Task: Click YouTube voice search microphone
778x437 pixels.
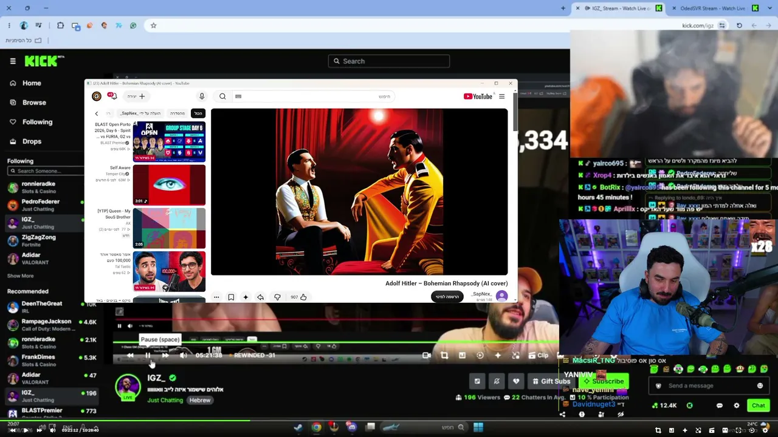Action: pos(202,97)
